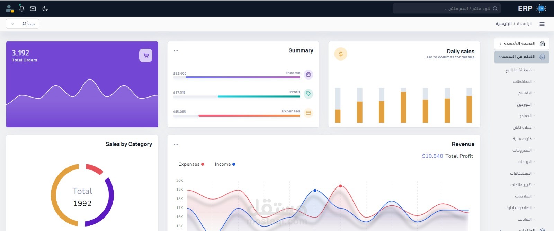The height and width of the screenshot is (231, 554).
Task: Open العملاء in sidebar
Action: click(x=526, y=116)
